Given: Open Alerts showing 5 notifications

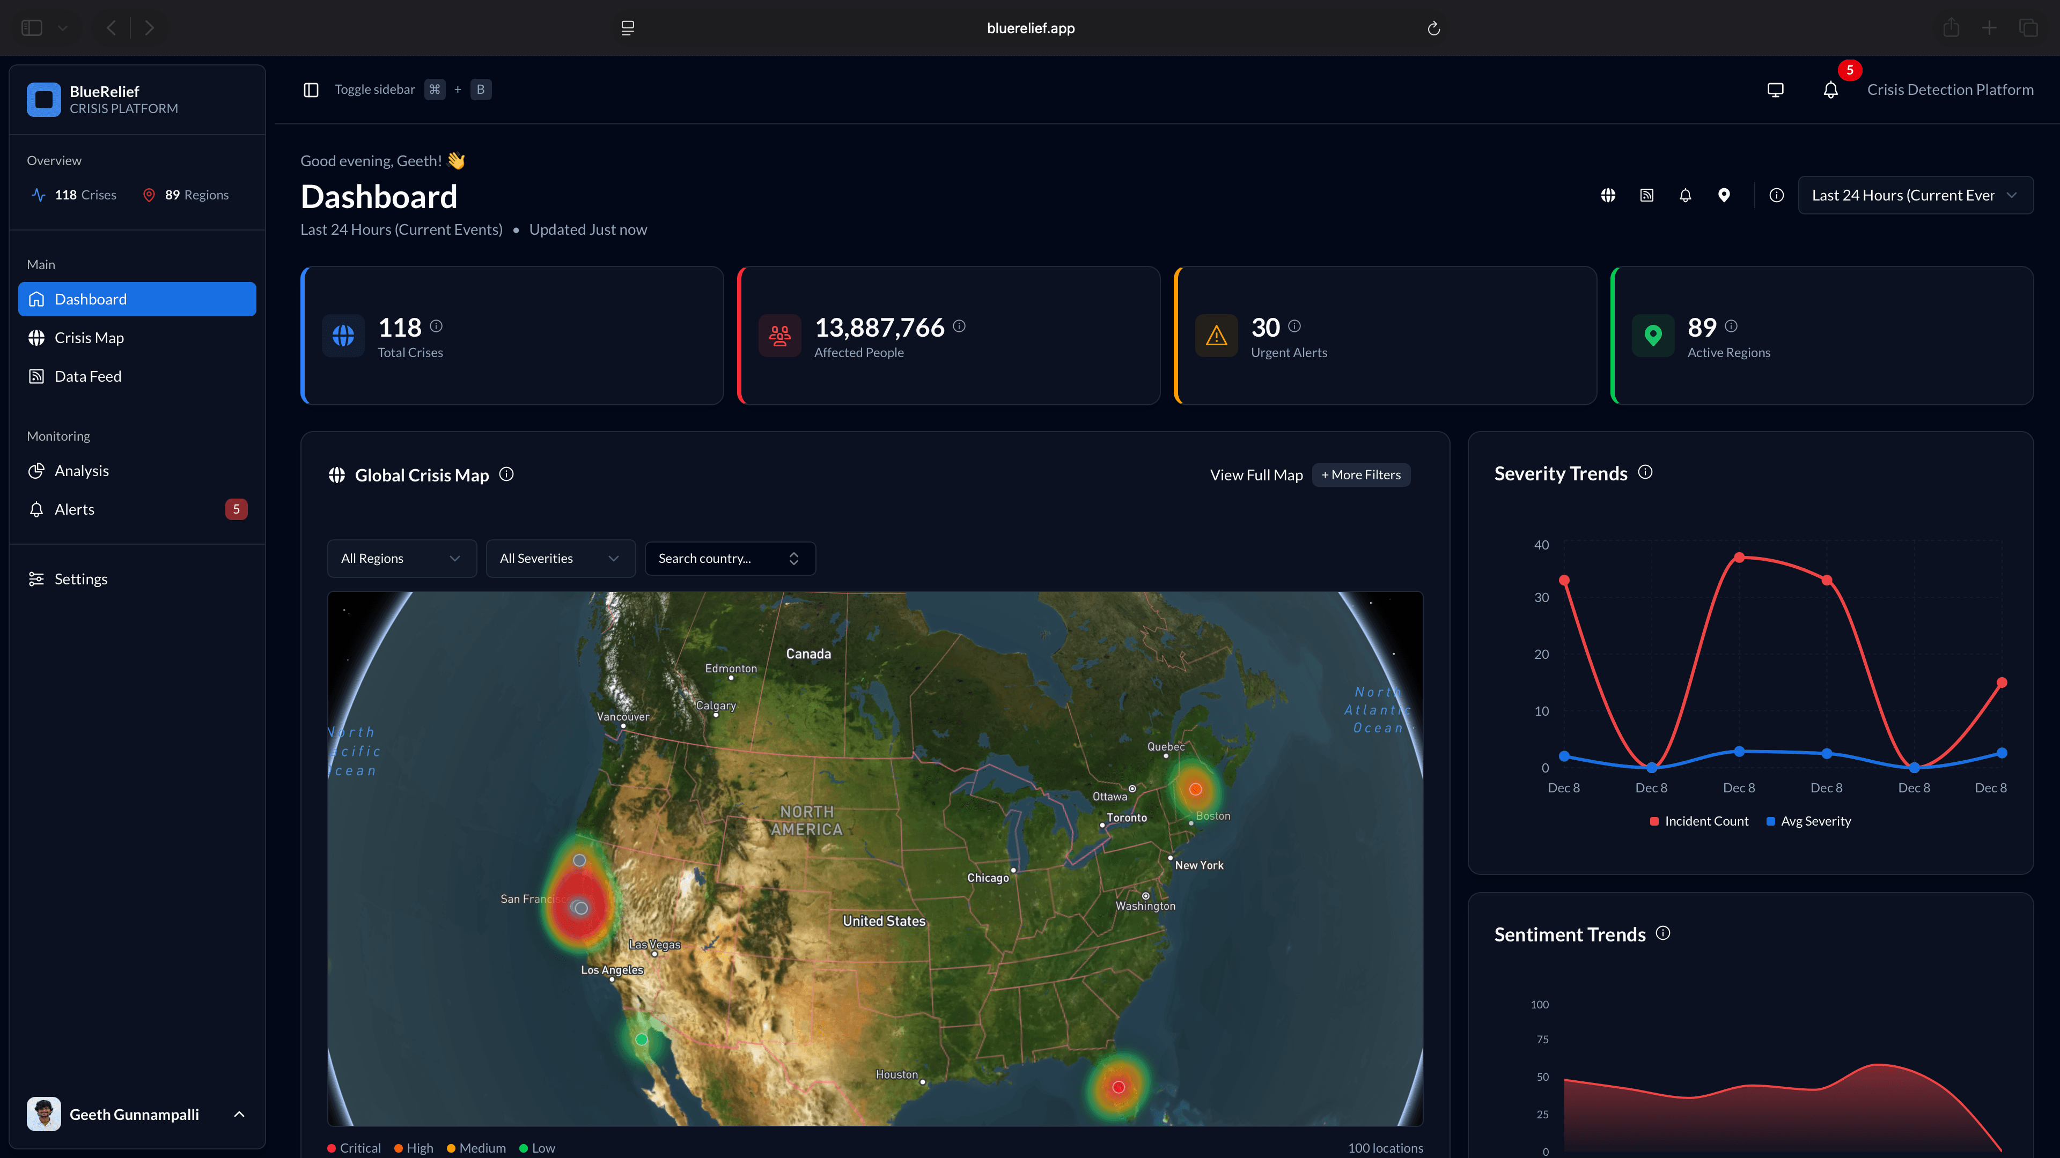Looking at the screenshot, I should click(73, 509).
